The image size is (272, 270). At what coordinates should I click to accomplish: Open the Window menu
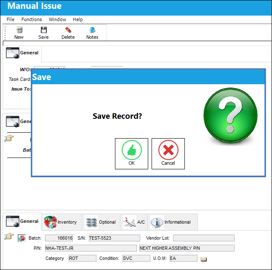57,19
